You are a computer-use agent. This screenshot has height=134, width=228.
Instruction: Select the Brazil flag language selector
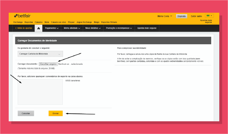point(209,16)
